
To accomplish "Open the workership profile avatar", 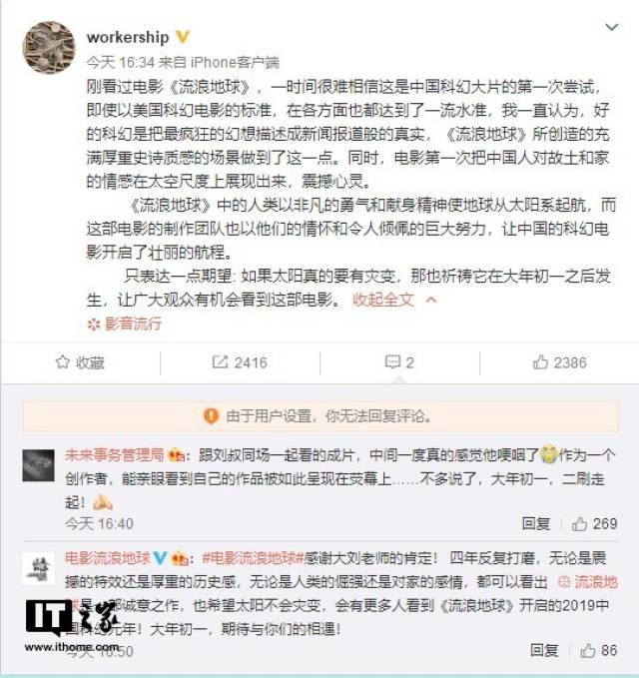I will (48, 47).
